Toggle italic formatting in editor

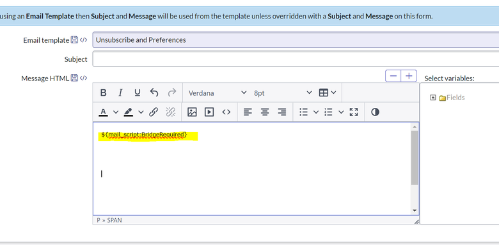[x=120, y=93]
